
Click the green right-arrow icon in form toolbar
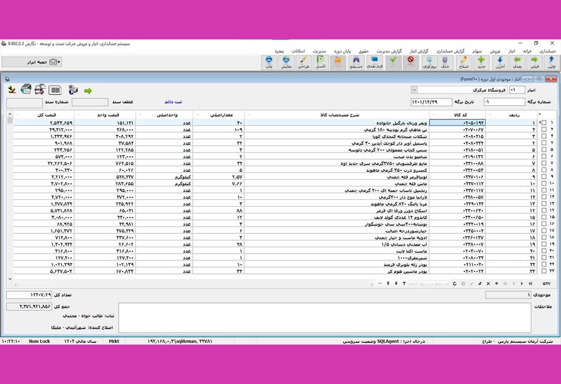pos(88,90)
